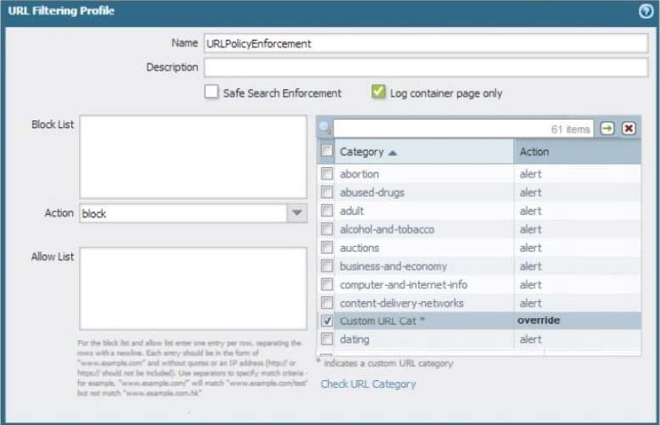
Task: Check the business-and-economy category checkbox
Action: click(327, 266)
